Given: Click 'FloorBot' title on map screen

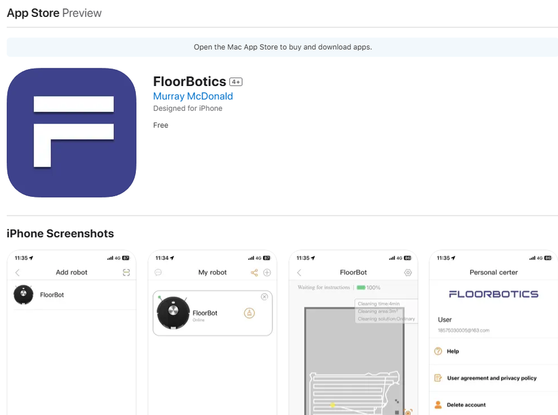Looking at the screenshot, I should pyautogui.click(x=354, y=273).
